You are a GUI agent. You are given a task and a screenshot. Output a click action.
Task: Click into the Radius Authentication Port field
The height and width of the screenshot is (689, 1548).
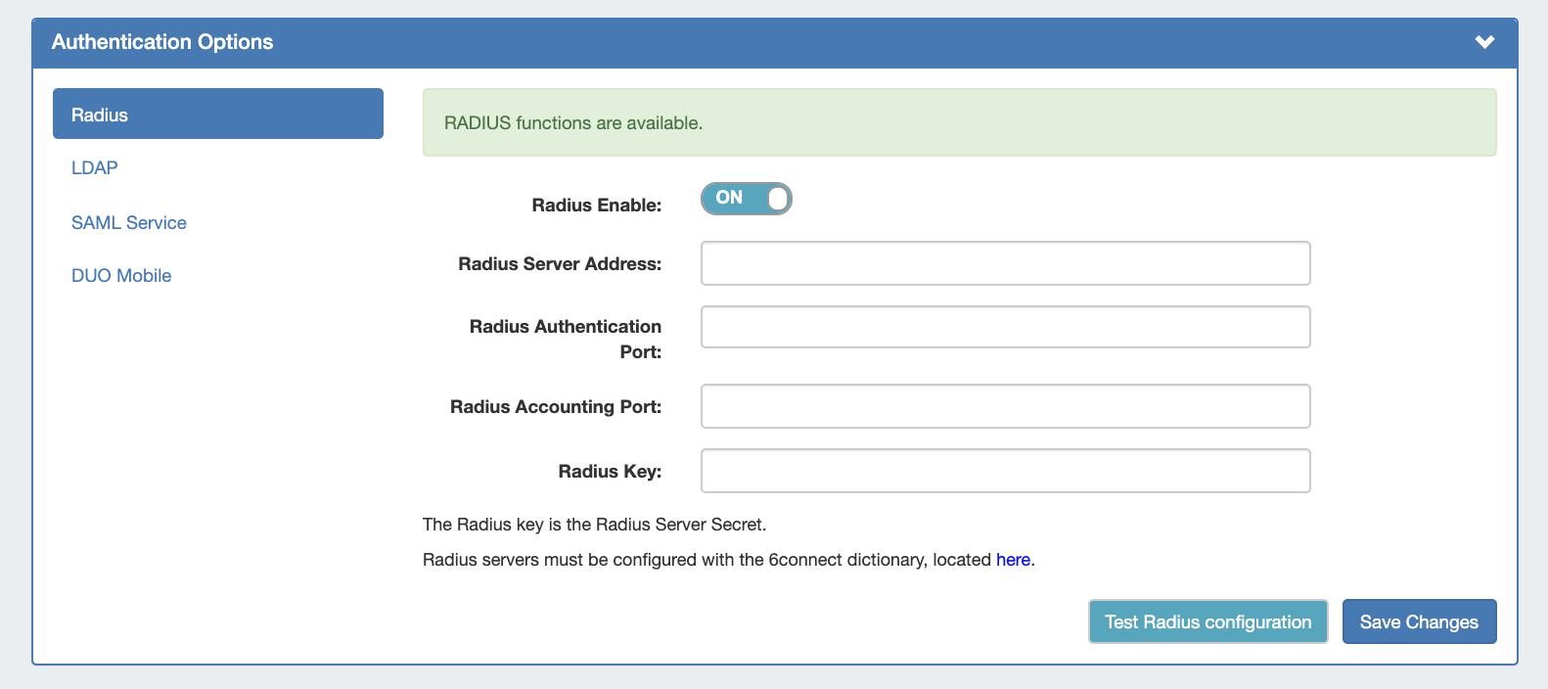click(x=1005, y=328)
